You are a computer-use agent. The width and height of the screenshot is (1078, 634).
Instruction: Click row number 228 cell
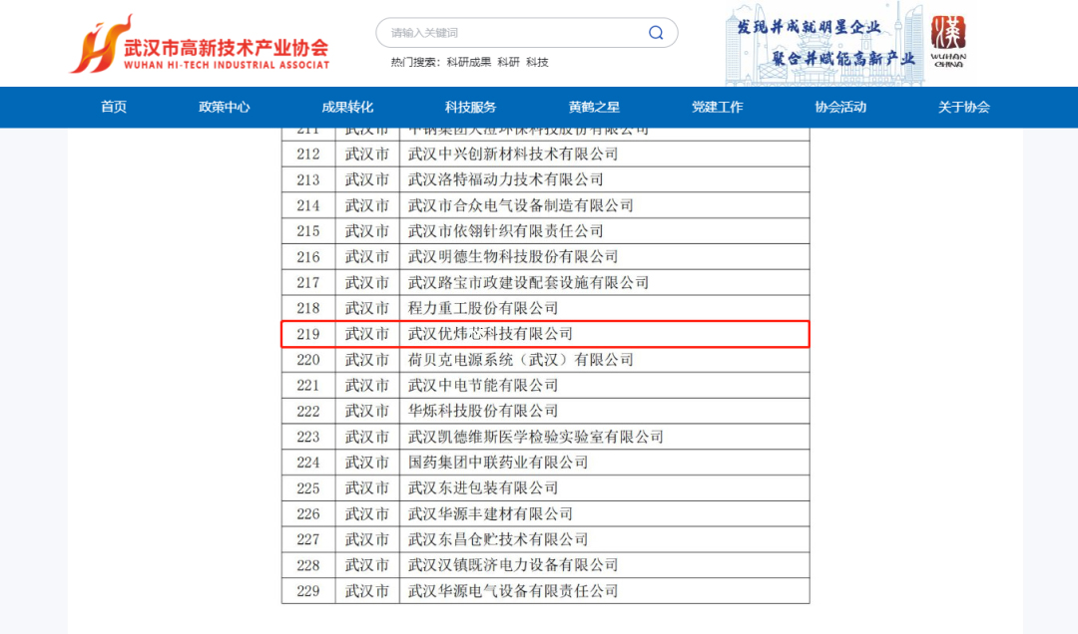point(308,565)
